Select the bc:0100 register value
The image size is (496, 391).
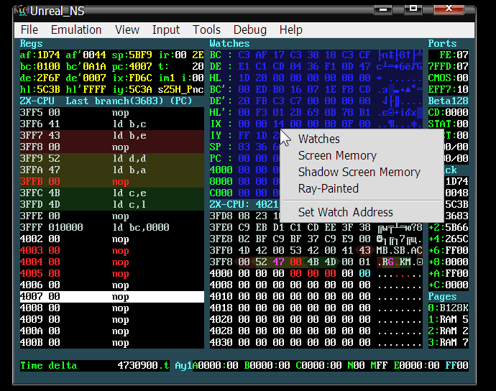pyautogui.click(x=40, y=66)
